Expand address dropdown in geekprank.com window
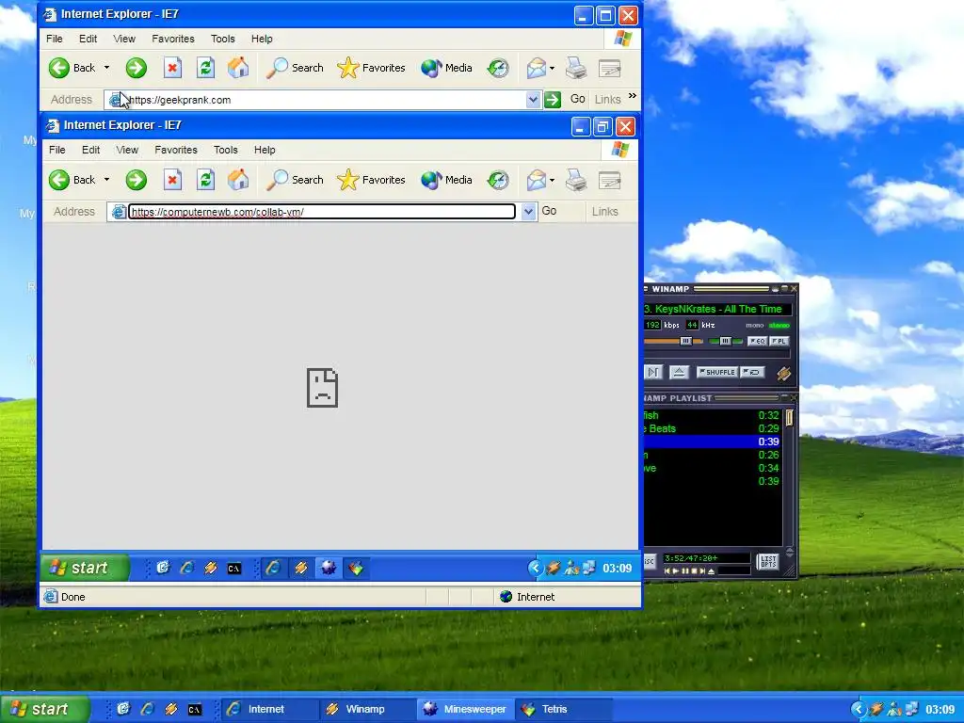 (533, 100)
